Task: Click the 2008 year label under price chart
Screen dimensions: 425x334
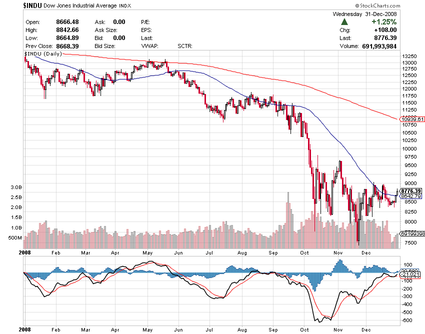Action: coord(25,253)
